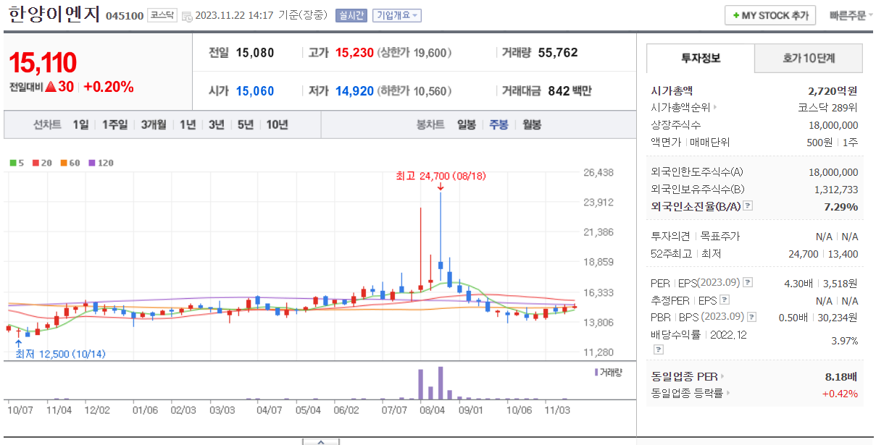Open the 시가총액순위 ranking link
This screenshot has height=445, width=876.
point(684,107)
